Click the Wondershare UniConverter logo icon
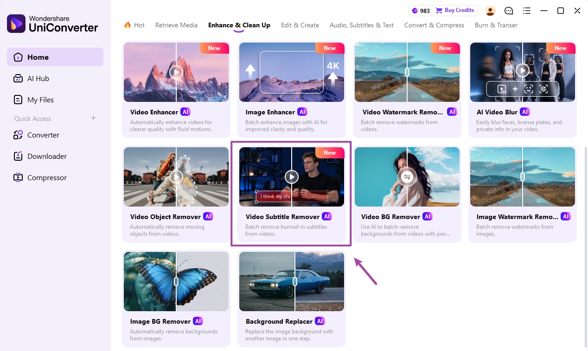 pyautogui.click(x=16, y=24)
